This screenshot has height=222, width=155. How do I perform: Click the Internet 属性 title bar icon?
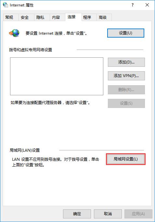click(x=6, y=5)
